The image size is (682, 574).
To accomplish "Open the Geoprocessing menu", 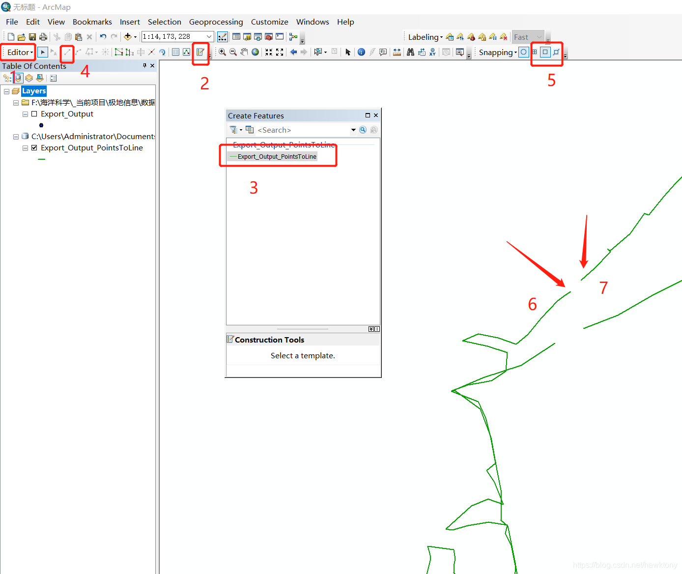I will (216, 22).
